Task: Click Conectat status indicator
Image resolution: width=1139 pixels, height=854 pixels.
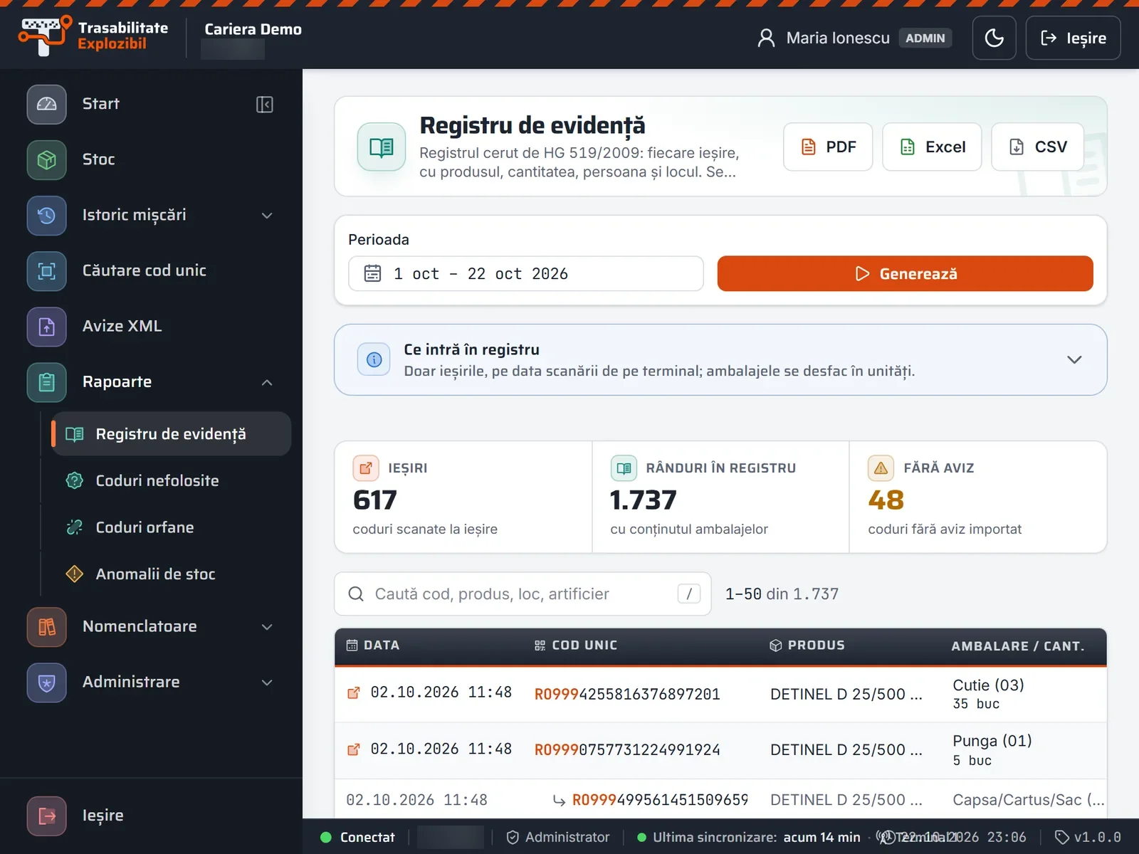Action: coord(357,837)
